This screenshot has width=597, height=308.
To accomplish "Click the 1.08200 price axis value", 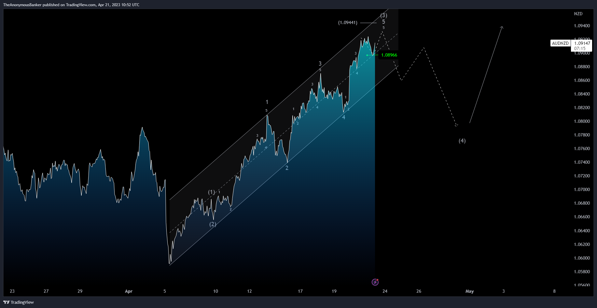I will [x=582, y=108].
